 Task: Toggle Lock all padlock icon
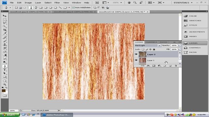pyautogui.click(x=154, y=49)
